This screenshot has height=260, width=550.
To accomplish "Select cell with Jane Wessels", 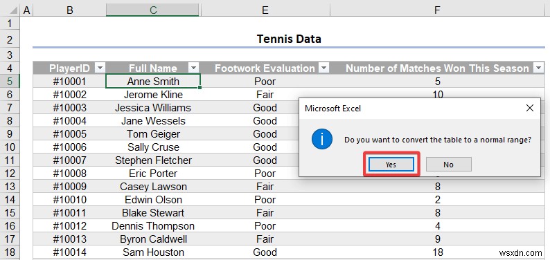I will [x=153, y=121].
